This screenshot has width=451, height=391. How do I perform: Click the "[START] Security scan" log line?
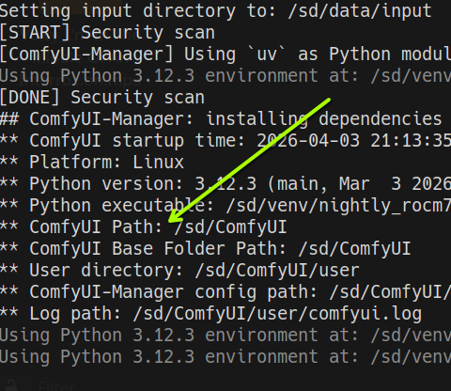[x=107, y=33]
